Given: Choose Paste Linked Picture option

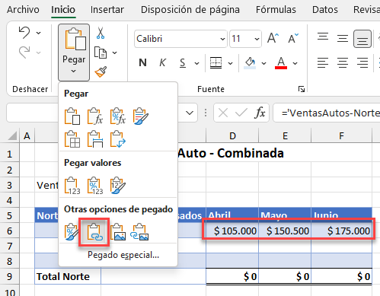Looking at the screenshot, I should tap(139, 232).
